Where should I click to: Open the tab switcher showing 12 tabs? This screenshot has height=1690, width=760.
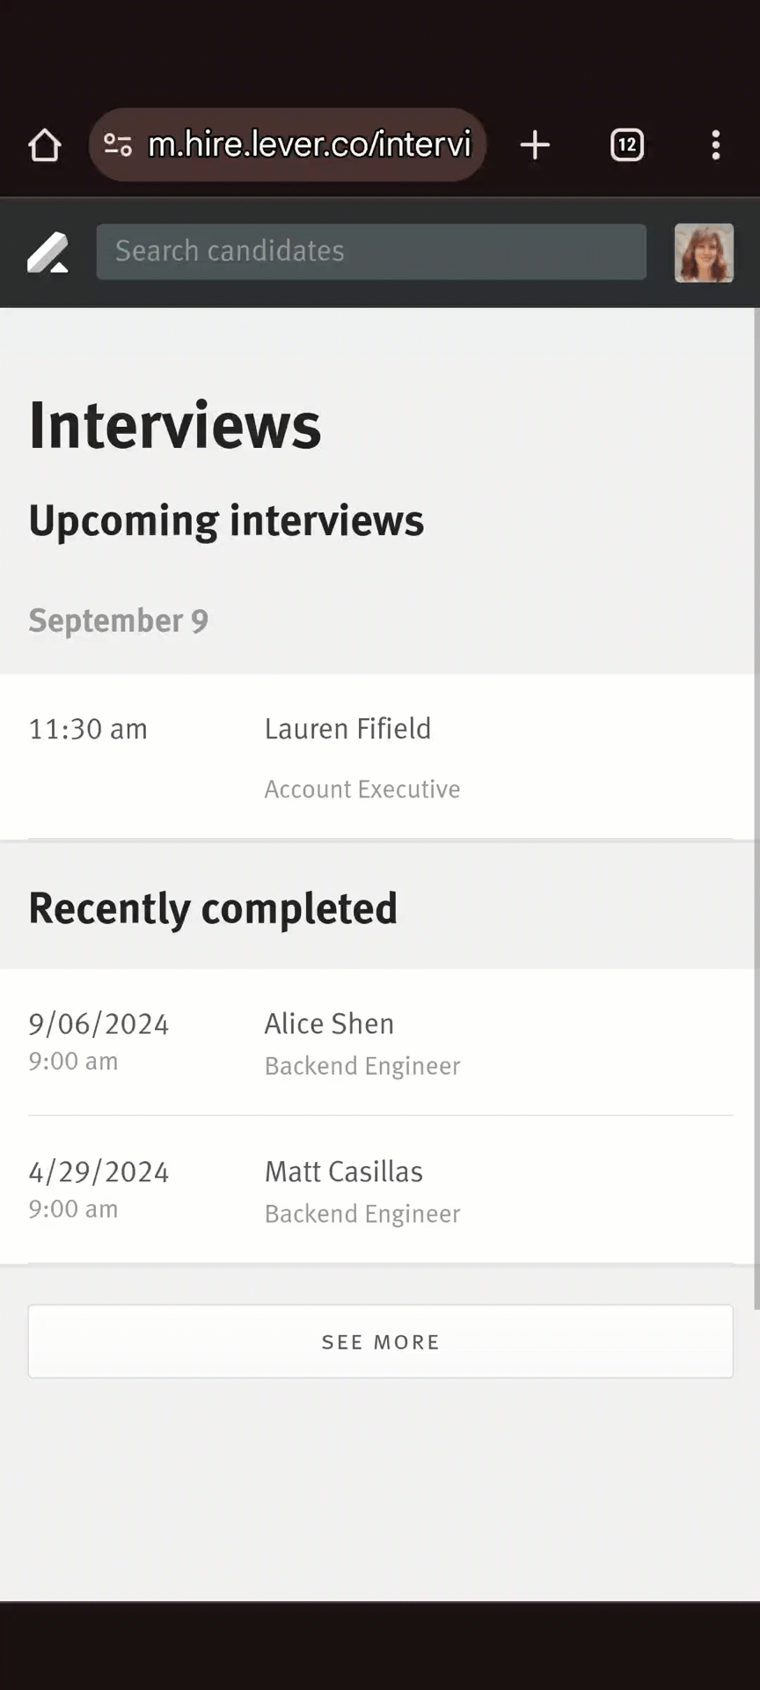(x=626, y=145)
